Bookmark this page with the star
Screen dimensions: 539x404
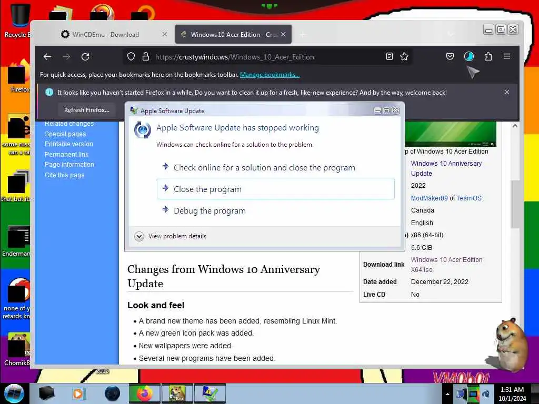[x=404, y=56]
